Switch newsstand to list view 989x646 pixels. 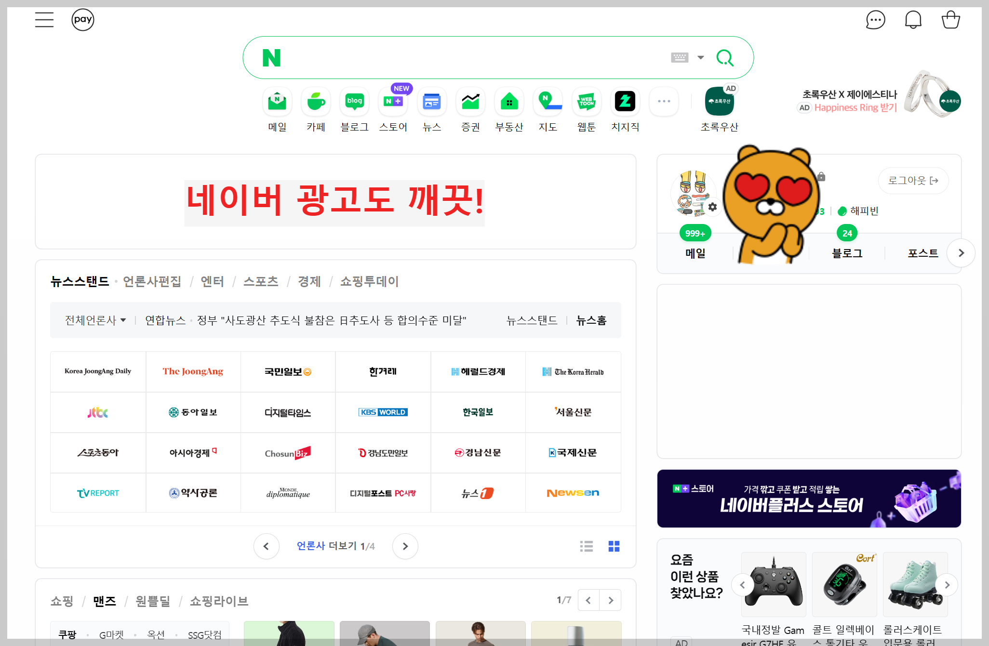[587, 546]
